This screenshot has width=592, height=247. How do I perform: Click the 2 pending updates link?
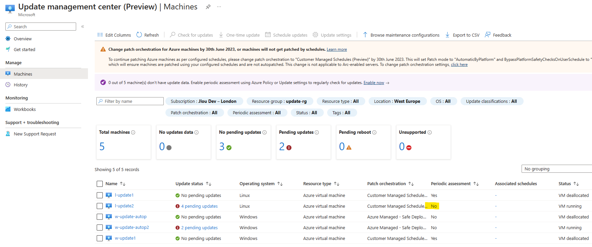click(x=199, y=228)
